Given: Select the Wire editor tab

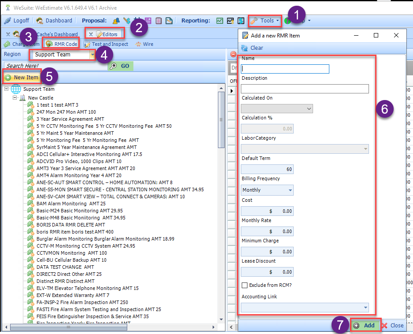Looking at the screenshot, I should (x=144, y=45).
